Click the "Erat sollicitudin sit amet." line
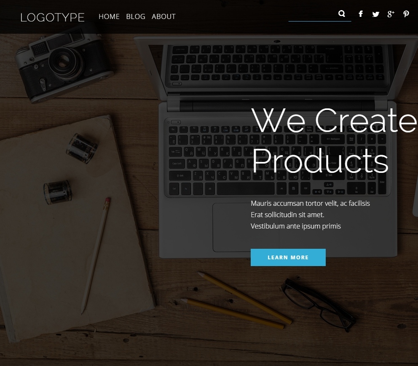 pyautogui.click(x=287, y=215)
